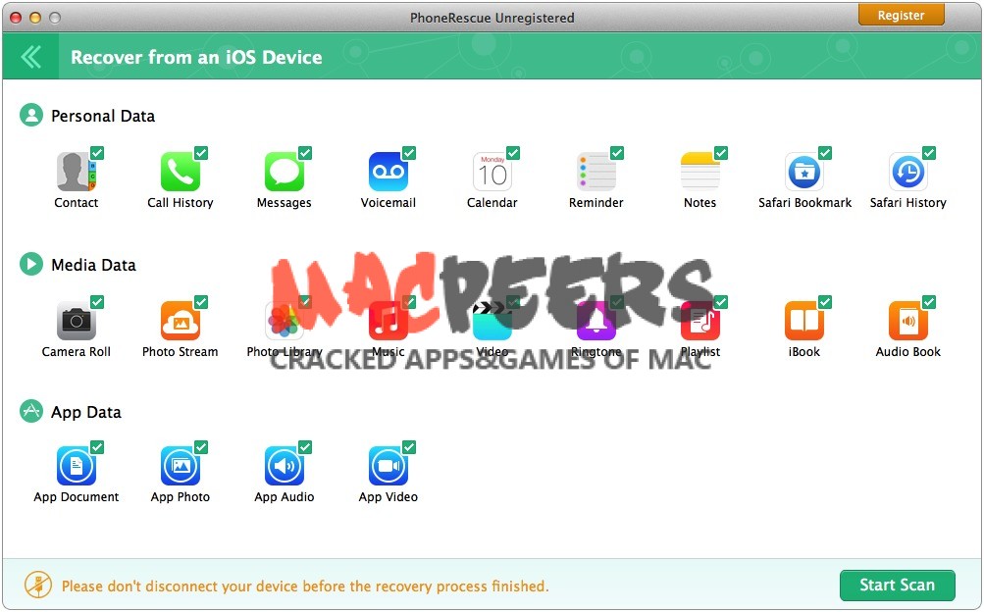Uncheck the Audio Book checkbox
Viewport: 984px width, 612px height.
tap(929, 302)
